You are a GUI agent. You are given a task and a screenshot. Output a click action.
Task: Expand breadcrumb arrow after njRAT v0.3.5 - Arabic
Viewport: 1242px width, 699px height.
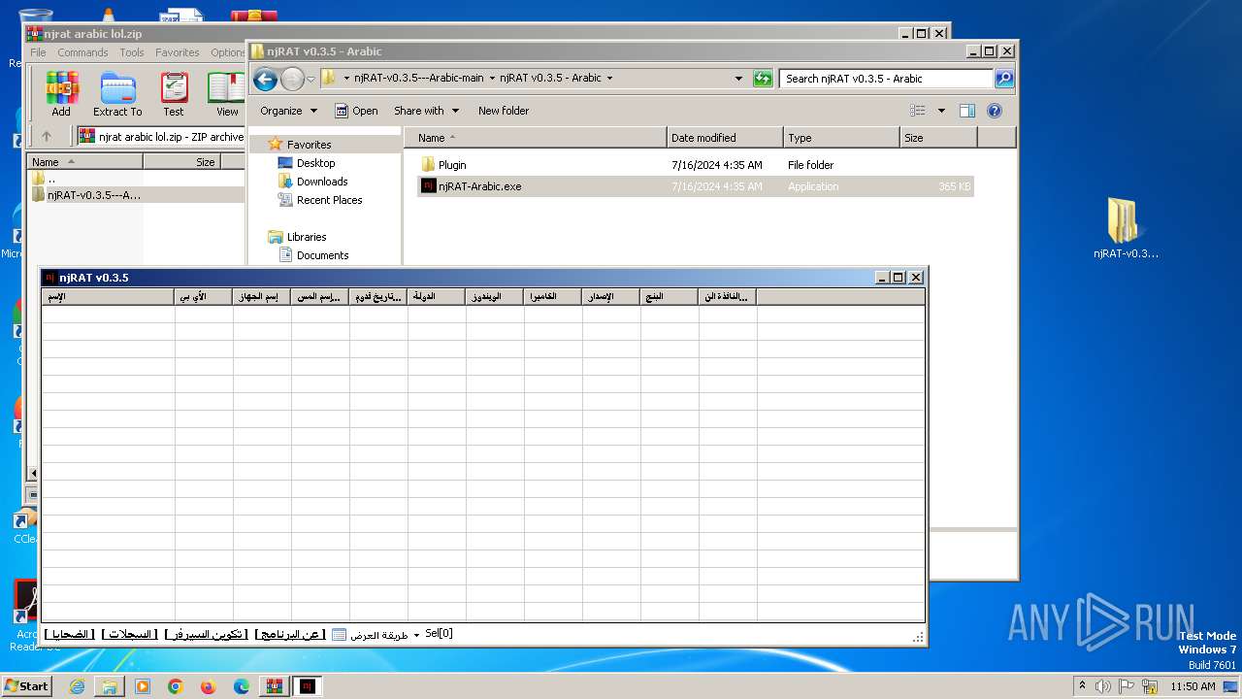point(609,78)
